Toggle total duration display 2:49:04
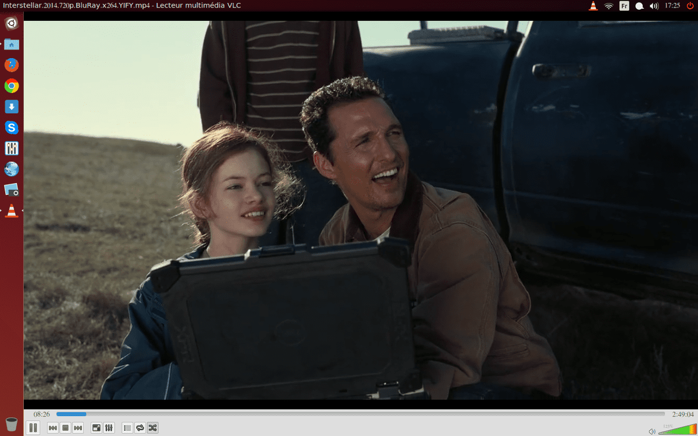 tap(682, 414)
